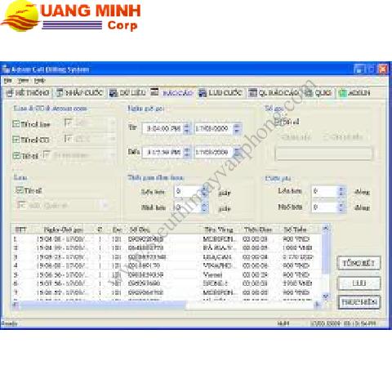392x392 pixels.
Task: Open the tab right of QL BÁO CÁO
Action: [x=318, y=93]
